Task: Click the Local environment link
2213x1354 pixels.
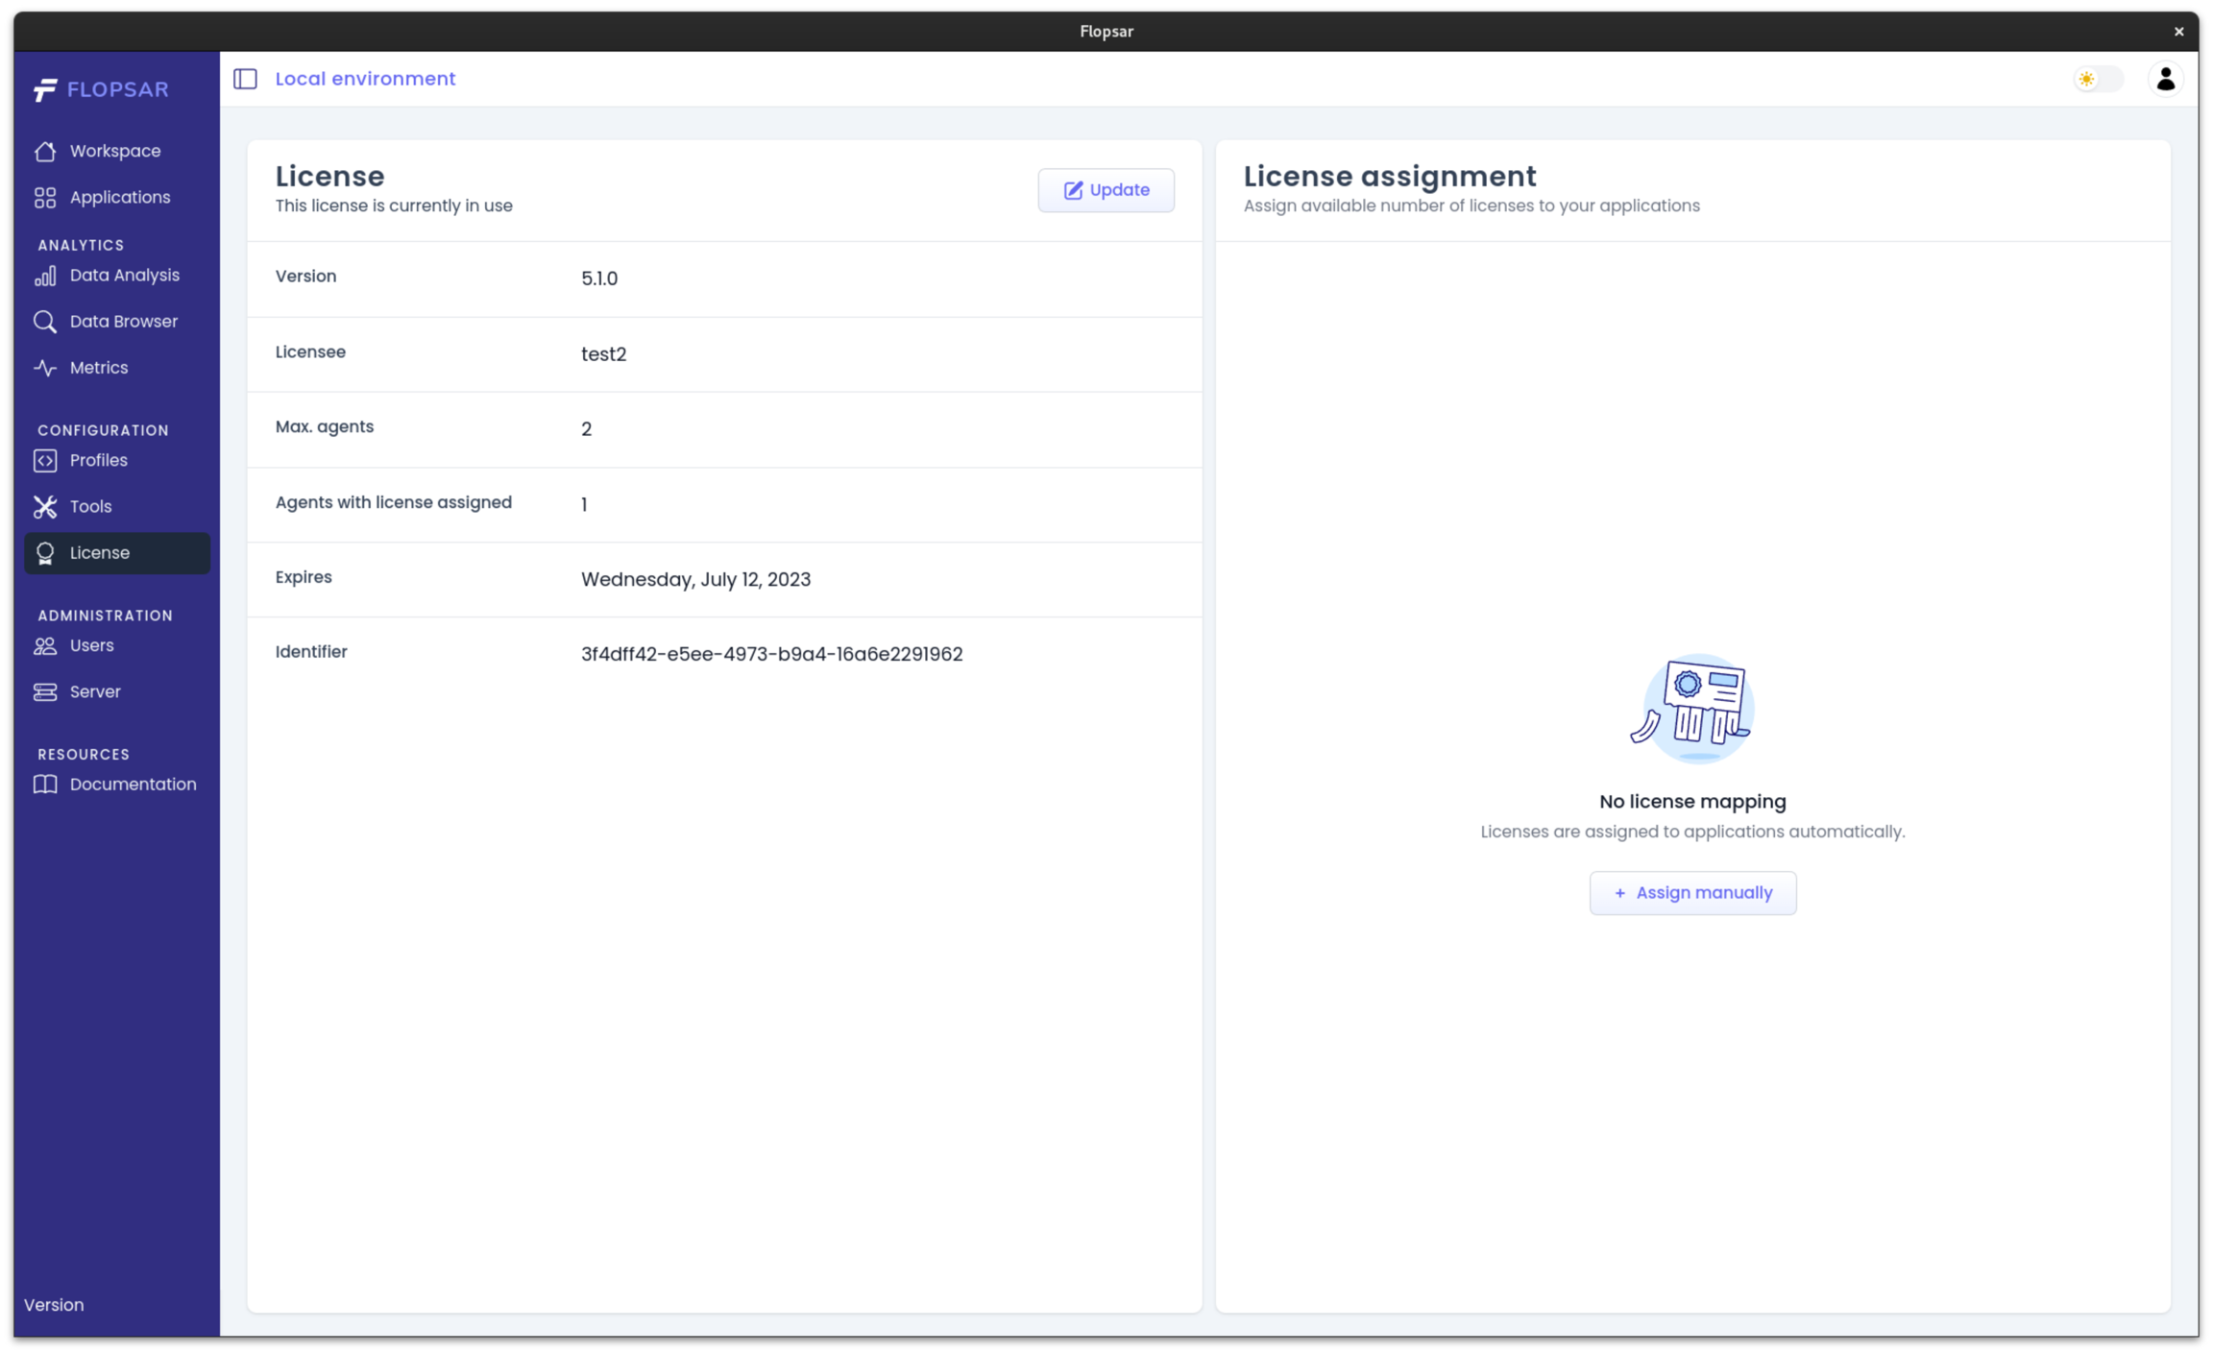Action: click(365, 79)
